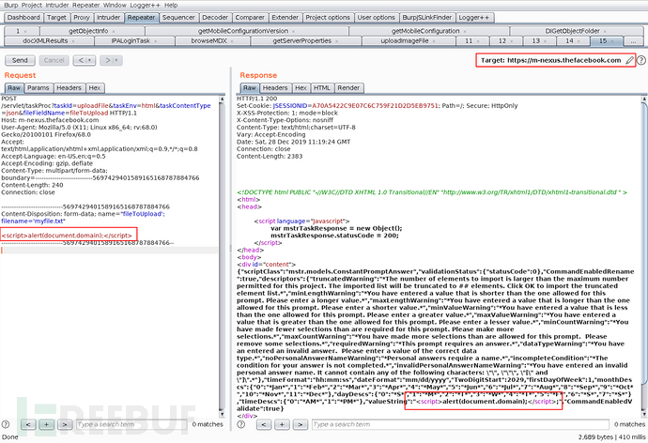This screenshot has height=443, width=648.
Task: Open the response search help icon
Action: point(241,424)
